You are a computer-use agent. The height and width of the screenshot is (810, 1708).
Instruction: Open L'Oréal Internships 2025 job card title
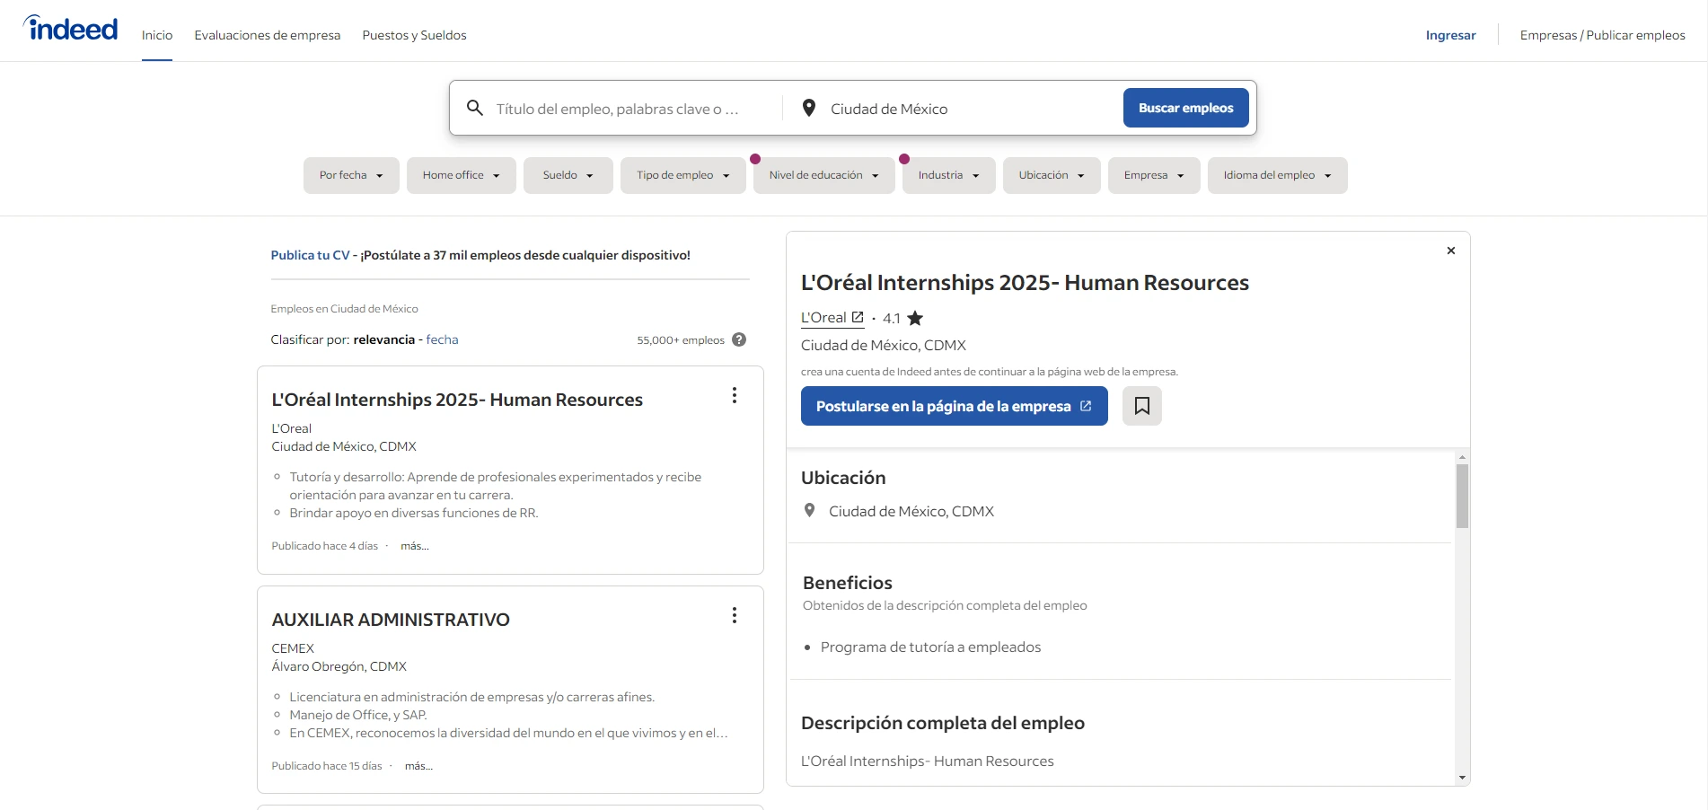pyautogui.click(x=457, y=400)
